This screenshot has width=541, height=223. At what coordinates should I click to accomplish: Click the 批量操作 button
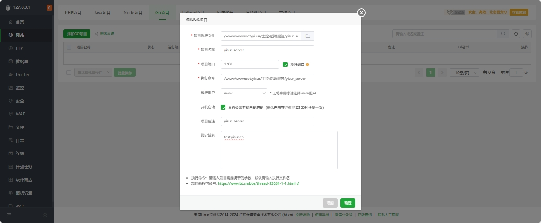(125, 72)
